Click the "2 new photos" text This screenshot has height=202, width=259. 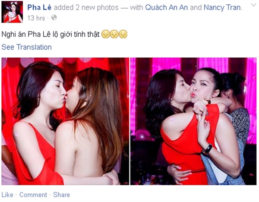click(x=97, y=7)
